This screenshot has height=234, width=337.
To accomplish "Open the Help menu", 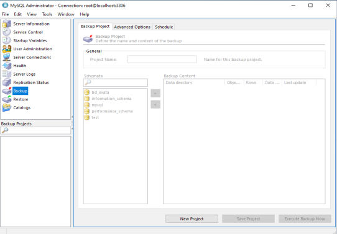I will click(x=85, y=14).
